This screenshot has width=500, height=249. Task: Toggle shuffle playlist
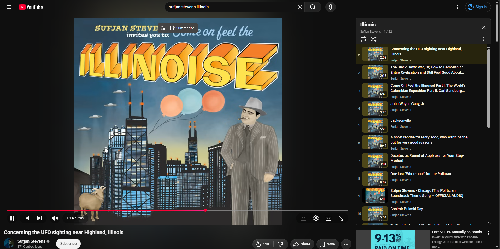pyautogui.click(x=373, y=39)
